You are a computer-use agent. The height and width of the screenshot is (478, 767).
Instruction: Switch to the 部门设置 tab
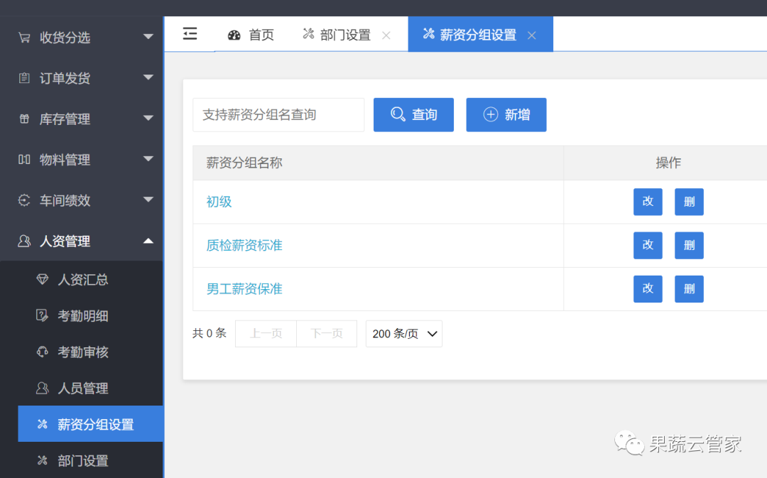[x=337, y=35]
